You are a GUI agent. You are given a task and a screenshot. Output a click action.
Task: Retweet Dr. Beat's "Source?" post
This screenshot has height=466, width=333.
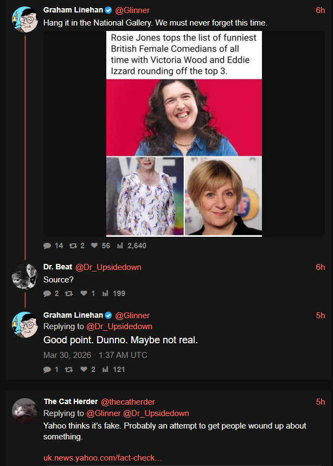(x=69, y=293)
